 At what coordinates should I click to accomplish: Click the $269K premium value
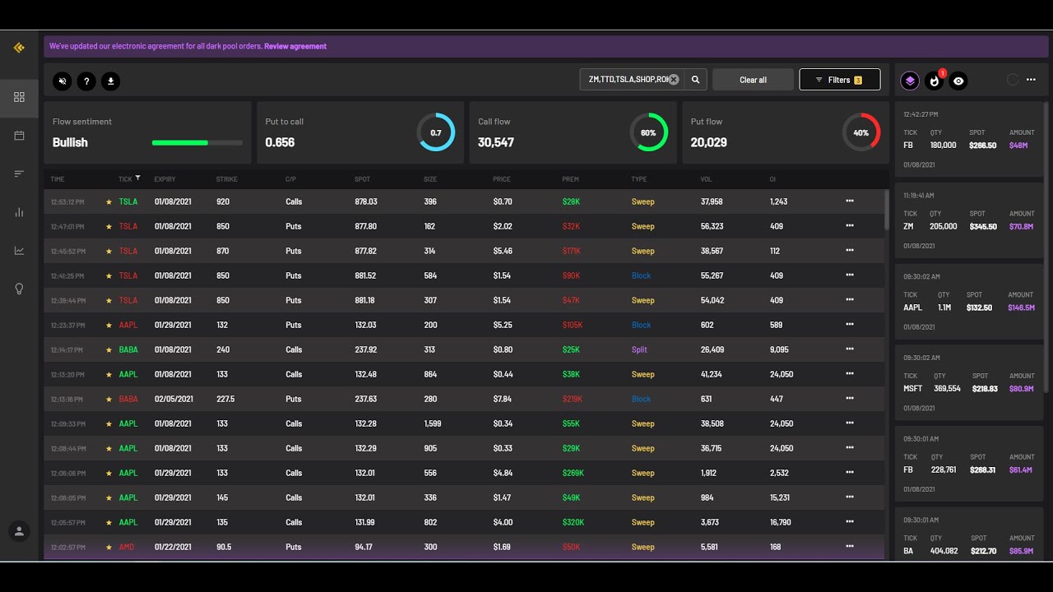click(573, 473)
